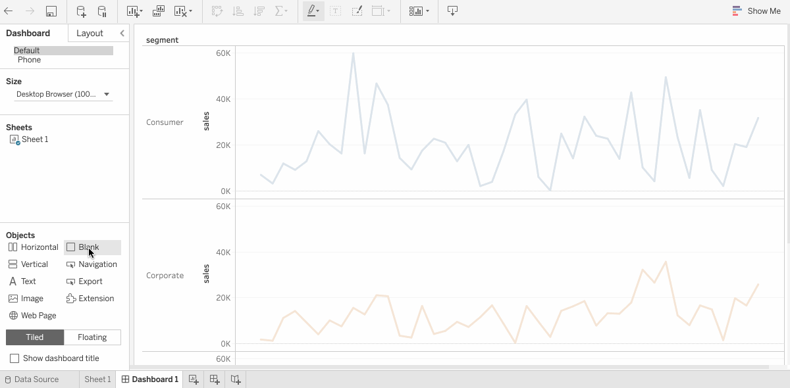Select the Horizontal container object
The image size is (790, 388).
(33, 247)
